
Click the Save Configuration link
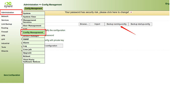pos(12,75)
